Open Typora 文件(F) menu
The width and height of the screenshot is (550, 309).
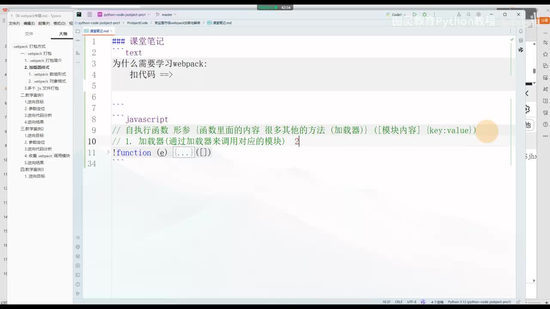[14, 23]
